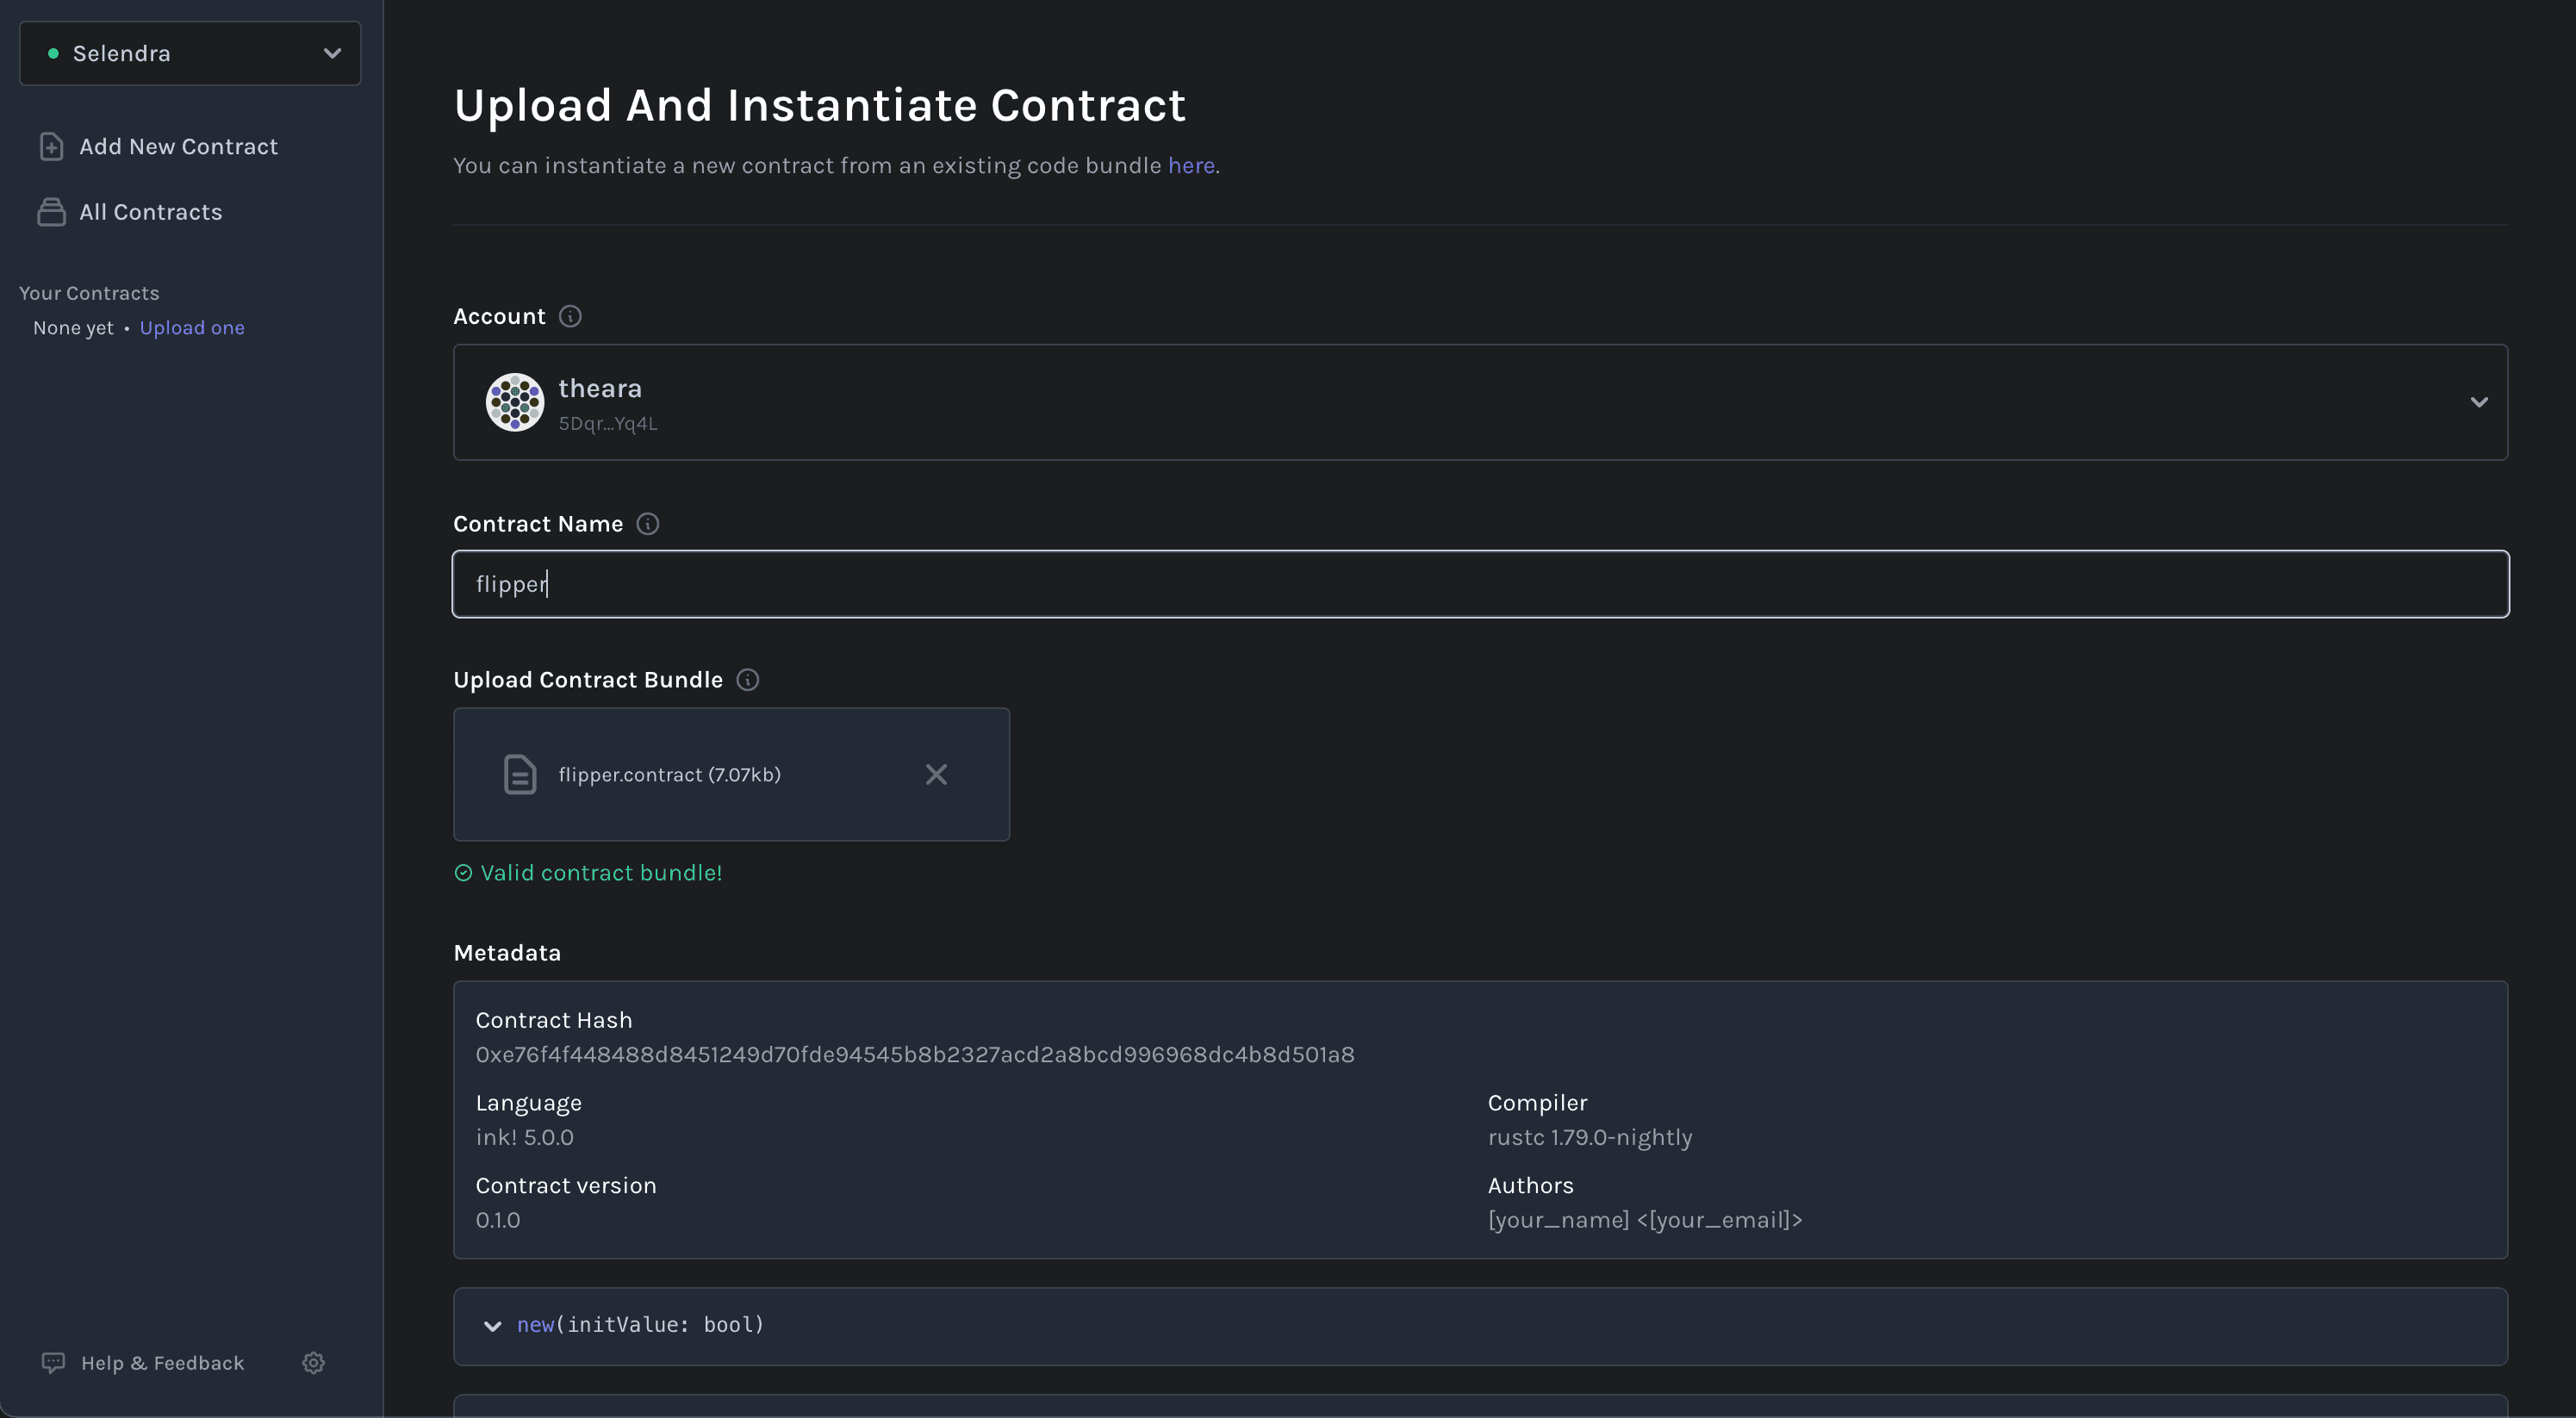Click the Help & Feedback chat bubble icon
The image size is (2576, 1418).
click(x=53, y=1362)
